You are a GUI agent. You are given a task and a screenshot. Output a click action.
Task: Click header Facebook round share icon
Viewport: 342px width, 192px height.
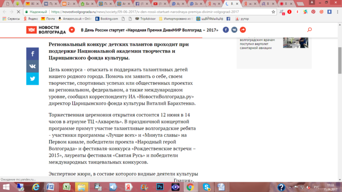coord(226,30)
